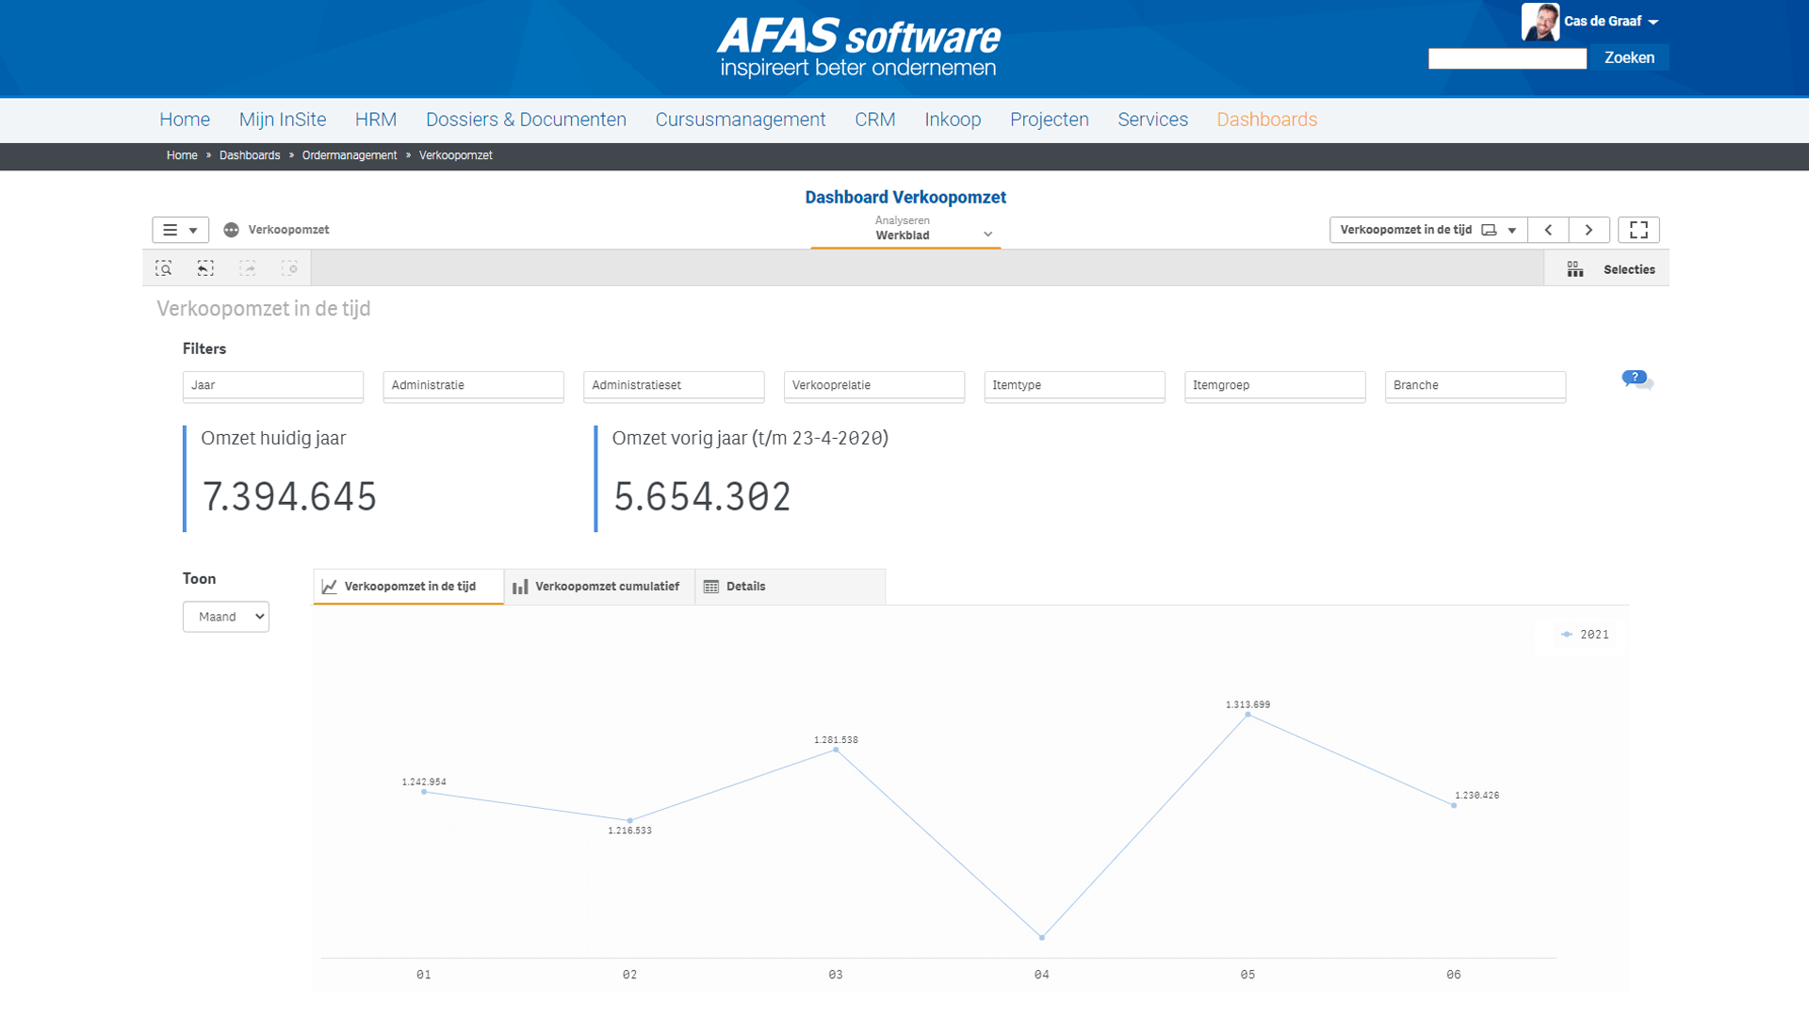This screenshot has height=1017, width=1809.
Task: Click the Omzet huidig jaar value 7.394.645
Action: coord(289,496)
